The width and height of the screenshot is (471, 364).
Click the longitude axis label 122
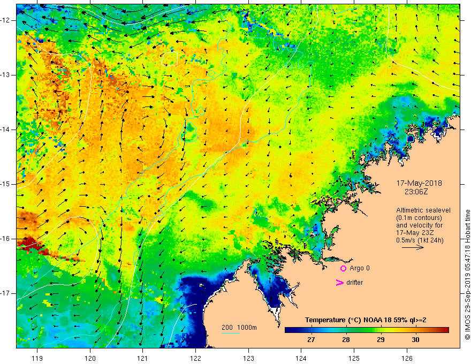coord(195,358)
